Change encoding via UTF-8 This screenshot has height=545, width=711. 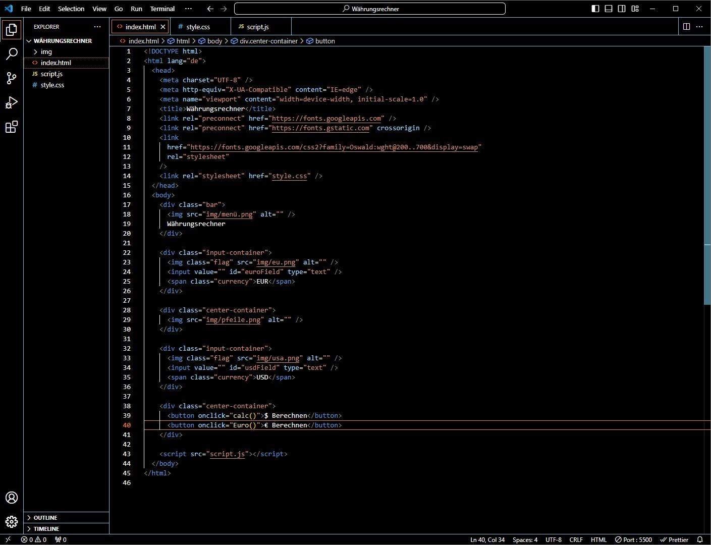[554, 539]
